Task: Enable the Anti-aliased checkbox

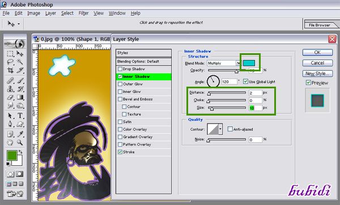Action: click(230, 129)
